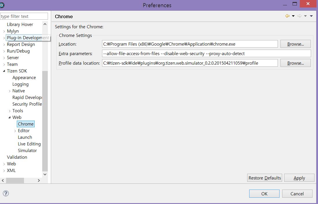Select the XML category
This screenshot has height=204, width=318.
11,171
